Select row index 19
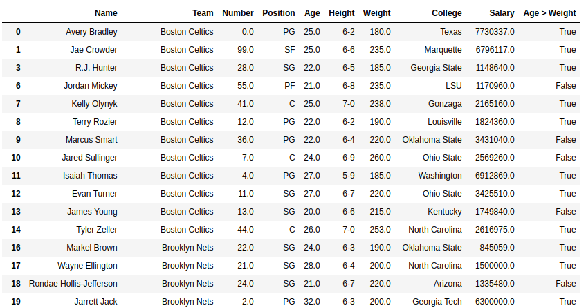Screen dimensions: 586x308 tap(16, 302)
